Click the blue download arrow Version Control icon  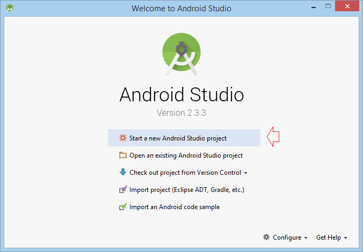123,172
